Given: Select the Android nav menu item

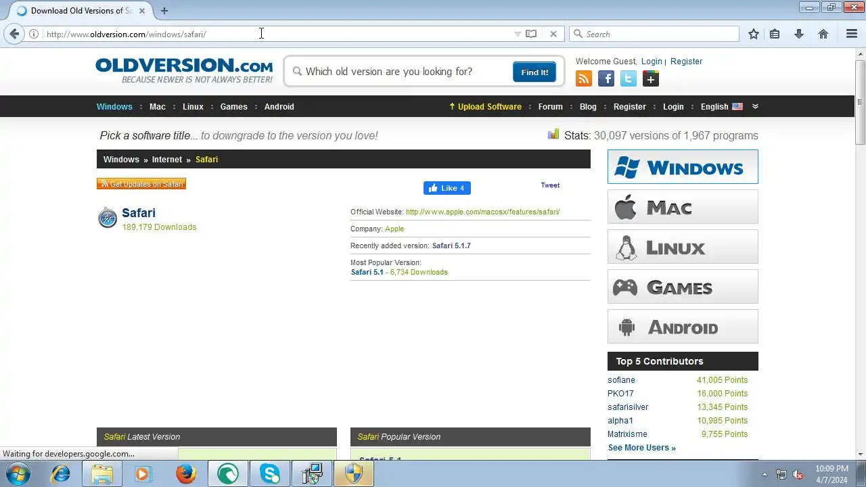Looking at the screenshot, I should click(279, 106).
